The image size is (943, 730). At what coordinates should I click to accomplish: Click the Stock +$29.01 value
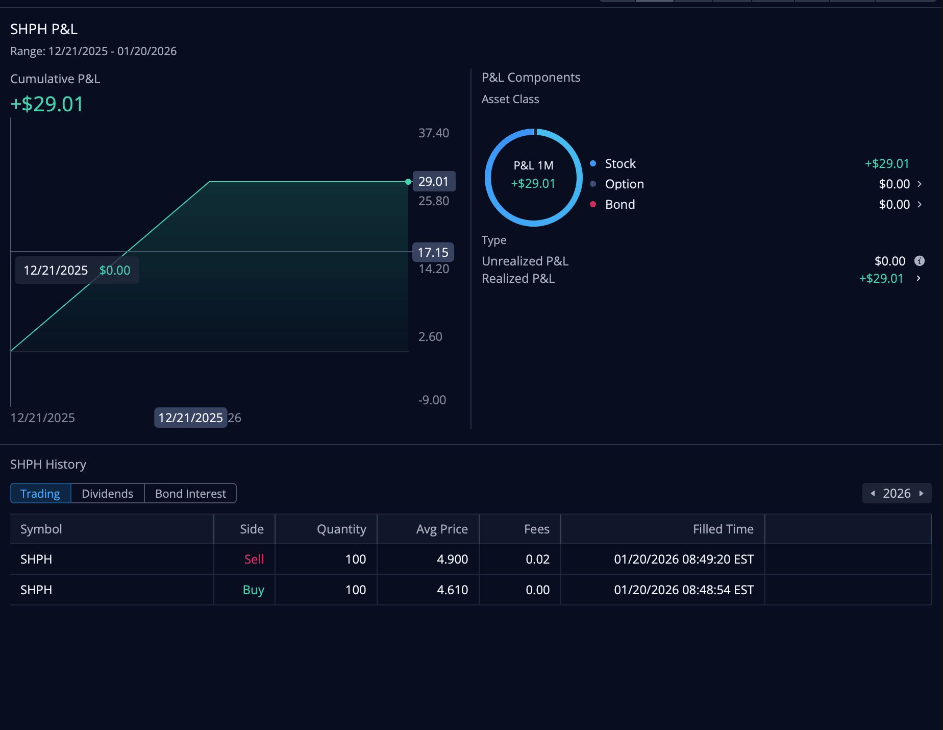tap(886, 163)
